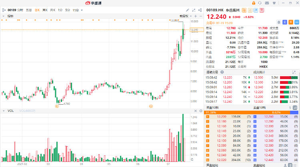The height and width of the screenshot is (167, 300).
Task: Toggle the left sidebar panel icon beside 00189
Action: 4,10
